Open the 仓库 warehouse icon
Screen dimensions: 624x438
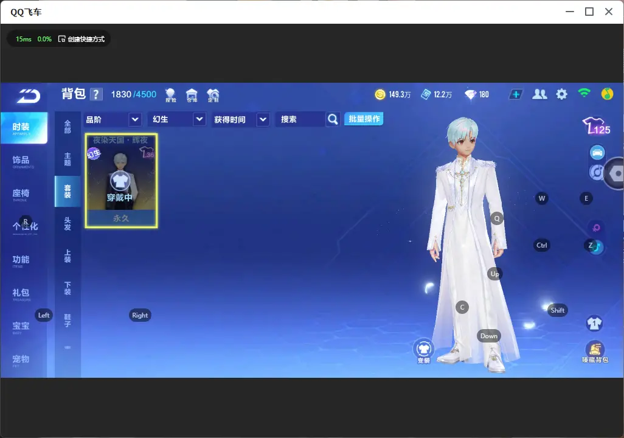(192, 95)
